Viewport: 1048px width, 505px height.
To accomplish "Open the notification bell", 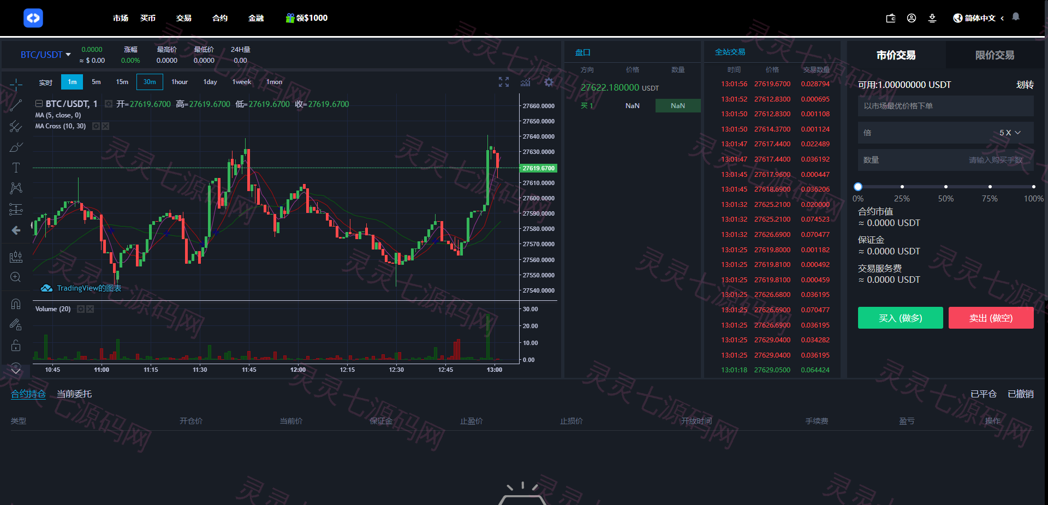I will point(1016,17).
